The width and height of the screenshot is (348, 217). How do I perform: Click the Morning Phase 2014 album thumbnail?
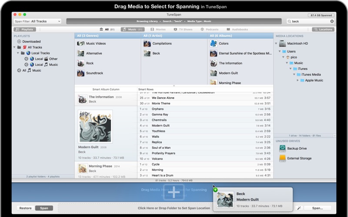pos(82,168)
